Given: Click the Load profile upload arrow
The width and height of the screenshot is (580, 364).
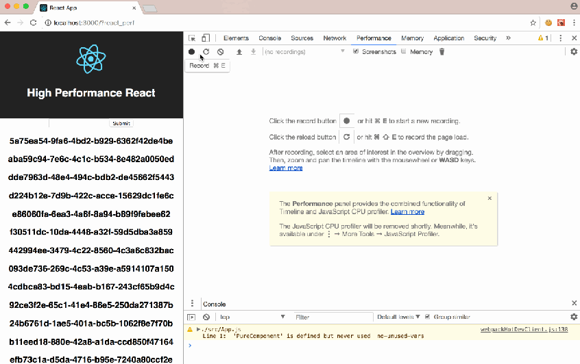Looking at the screenshot, I should coord(239,51).
